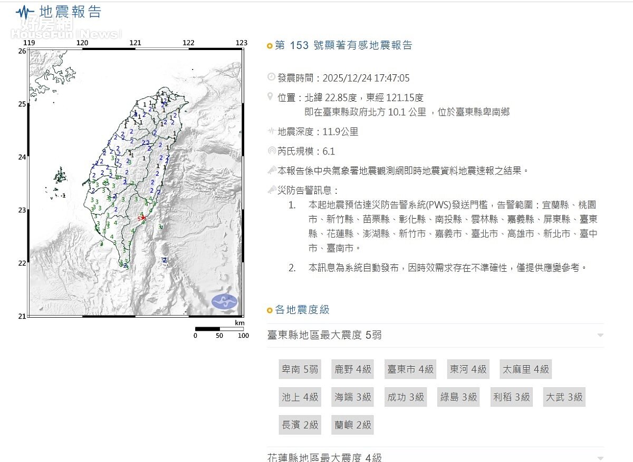
Task: Click the 綠島 3級 button
Action: [x=458, y=397]
